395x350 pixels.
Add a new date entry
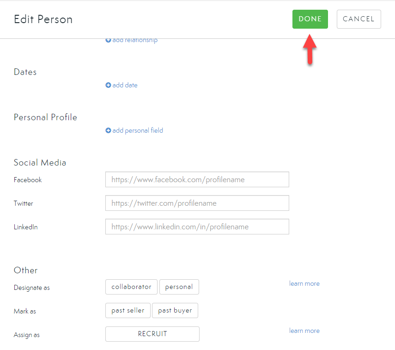(x=125, y=85)
